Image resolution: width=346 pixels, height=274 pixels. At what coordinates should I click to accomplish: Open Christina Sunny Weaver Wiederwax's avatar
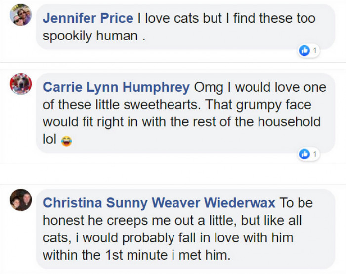(x=21, y=200)
